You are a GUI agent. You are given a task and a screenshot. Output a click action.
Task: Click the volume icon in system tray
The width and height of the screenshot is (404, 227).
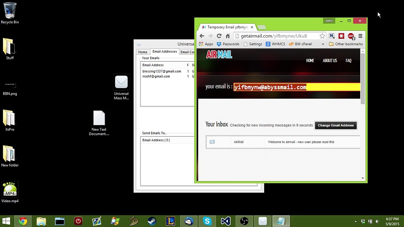pyautogui.click(x=377, y=221)
